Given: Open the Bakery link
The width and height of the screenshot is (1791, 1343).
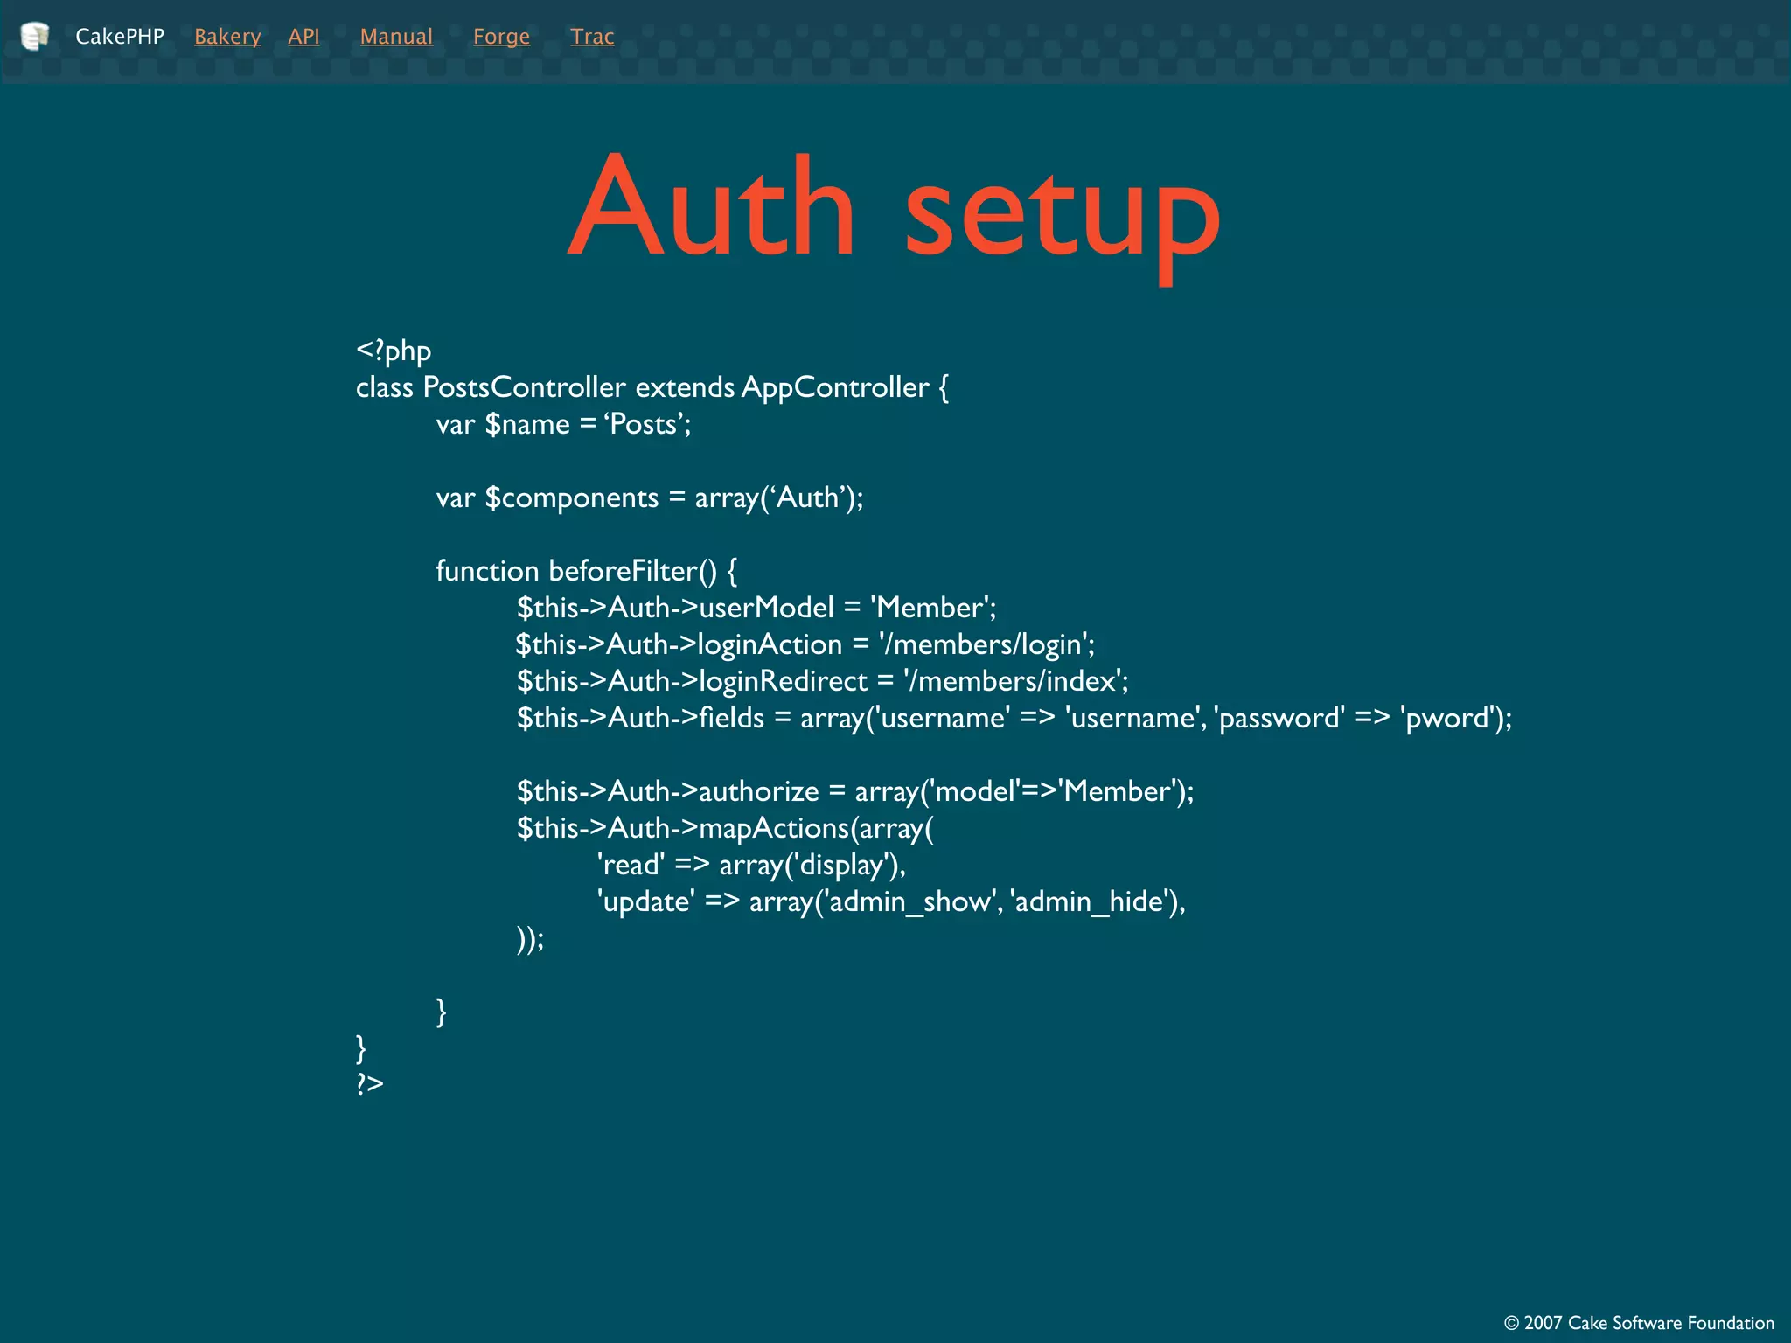Looking at the screenshot, I should 227,37.
